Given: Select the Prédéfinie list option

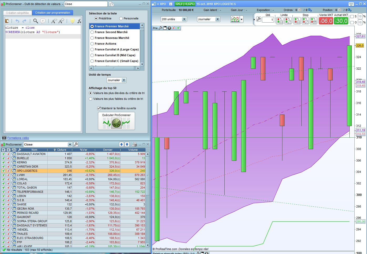Looking at the screenshot, I should click(96, 18).
